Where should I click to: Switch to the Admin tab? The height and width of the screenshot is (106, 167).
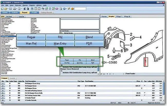point(5,13)
